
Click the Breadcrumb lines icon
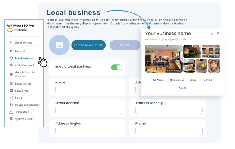pos(11,83)
